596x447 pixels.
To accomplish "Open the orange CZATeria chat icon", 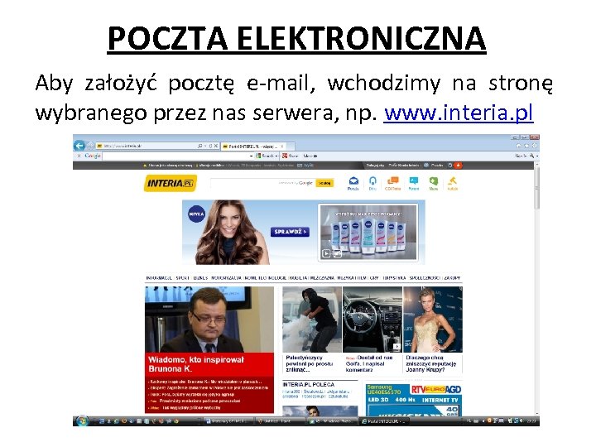I will 392,183.
